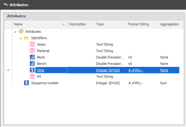Screen dimensions: 186x127
Task: Collapse the Attributes root tree node
Action: 15,32
